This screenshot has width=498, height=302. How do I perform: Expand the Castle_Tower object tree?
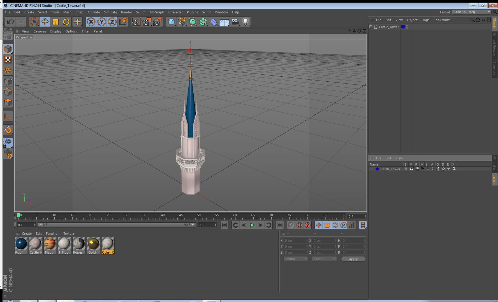(371, 27)
